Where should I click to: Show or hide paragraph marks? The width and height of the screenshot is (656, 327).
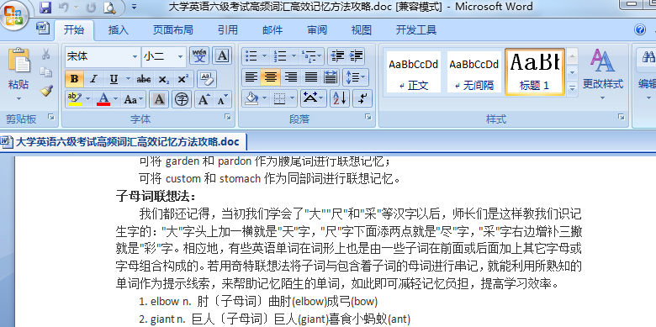pos(362,98)
